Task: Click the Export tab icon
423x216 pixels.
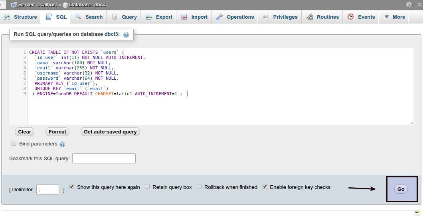Action: click(149, 17)
